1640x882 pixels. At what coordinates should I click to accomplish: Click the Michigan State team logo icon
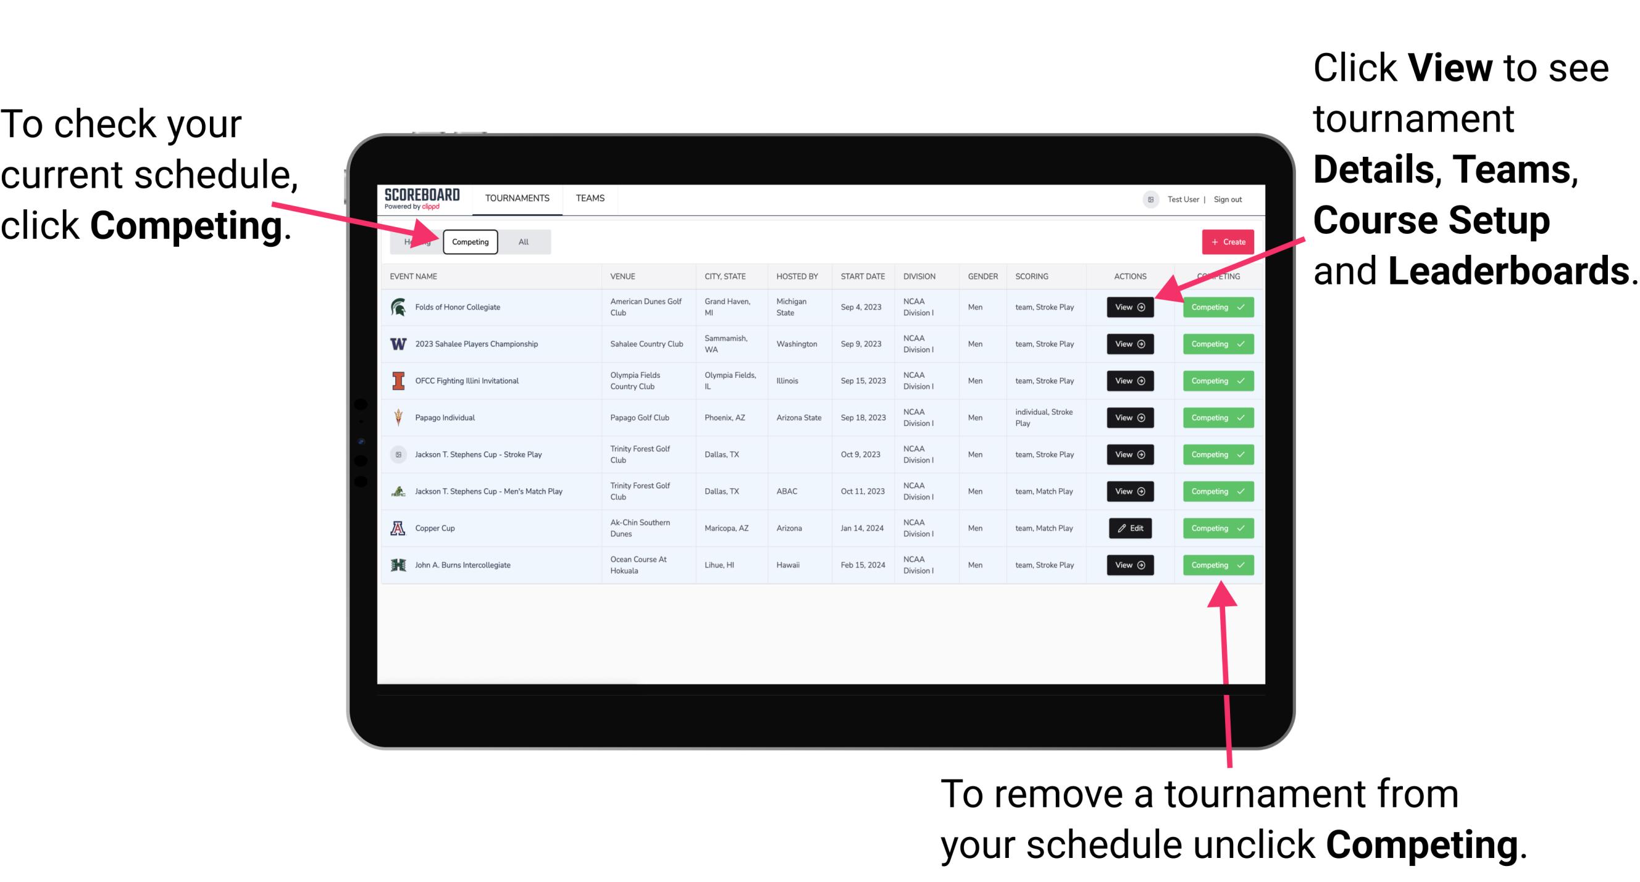(x=399, y=306)
